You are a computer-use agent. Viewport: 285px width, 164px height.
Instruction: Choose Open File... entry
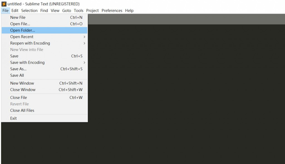coord(44,24)
